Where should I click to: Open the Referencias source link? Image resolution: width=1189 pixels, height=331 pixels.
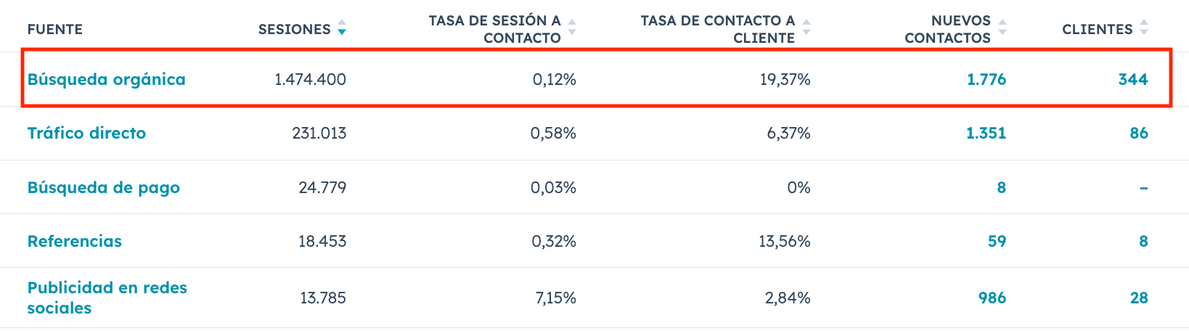pos(74,241)
